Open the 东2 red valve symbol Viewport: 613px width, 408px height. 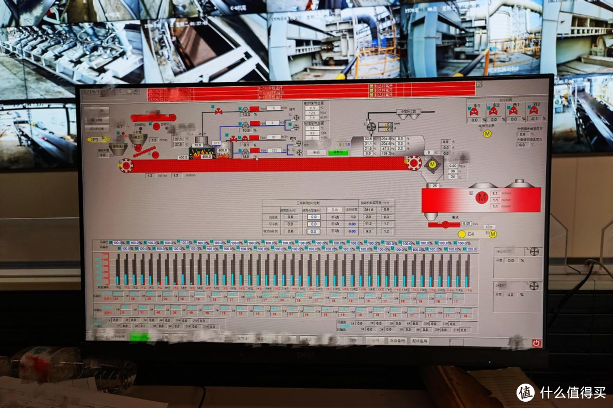pyautogui.click(x=493, y=111)
